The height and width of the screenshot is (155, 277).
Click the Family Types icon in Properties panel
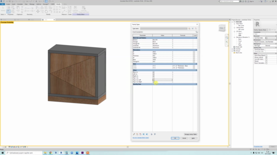[13, 12]
